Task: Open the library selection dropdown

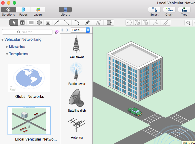Action: pos(80,30)
